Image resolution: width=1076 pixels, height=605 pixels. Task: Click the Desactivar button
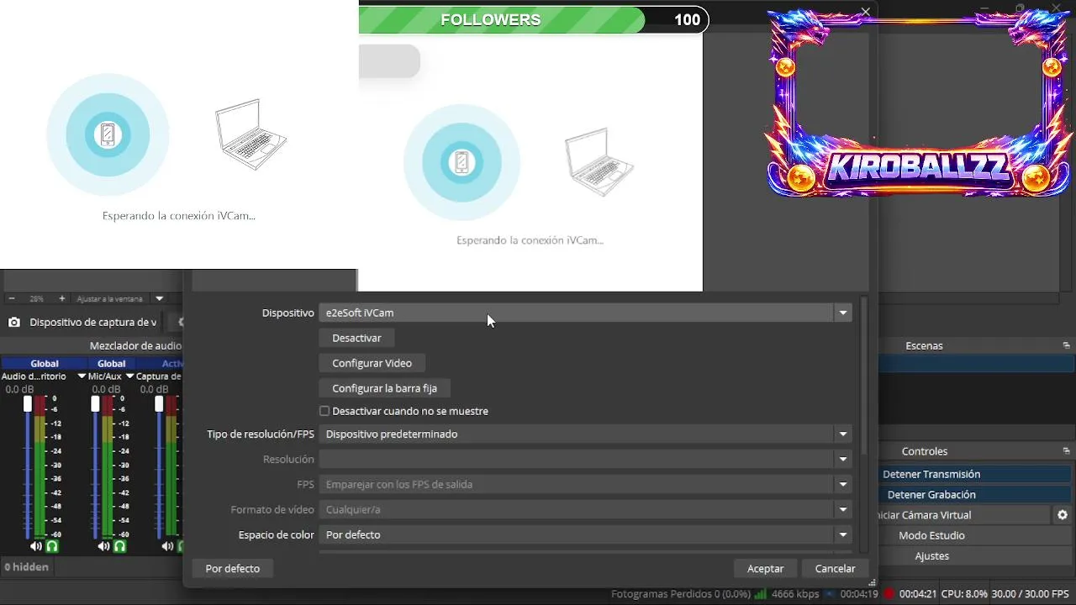point(356,338)
